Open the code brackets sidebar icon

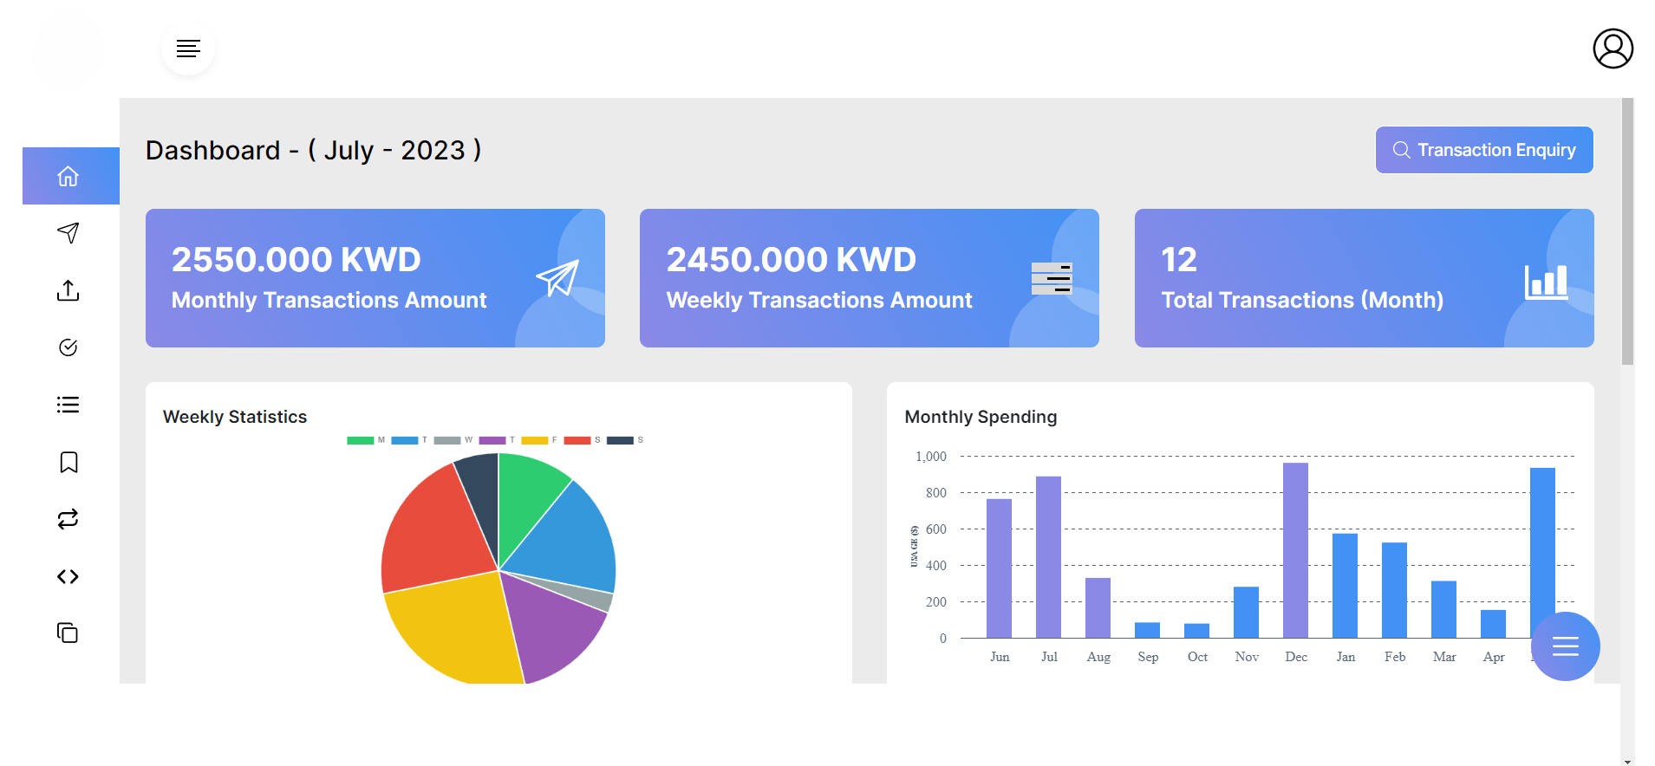tap(68, 576)
